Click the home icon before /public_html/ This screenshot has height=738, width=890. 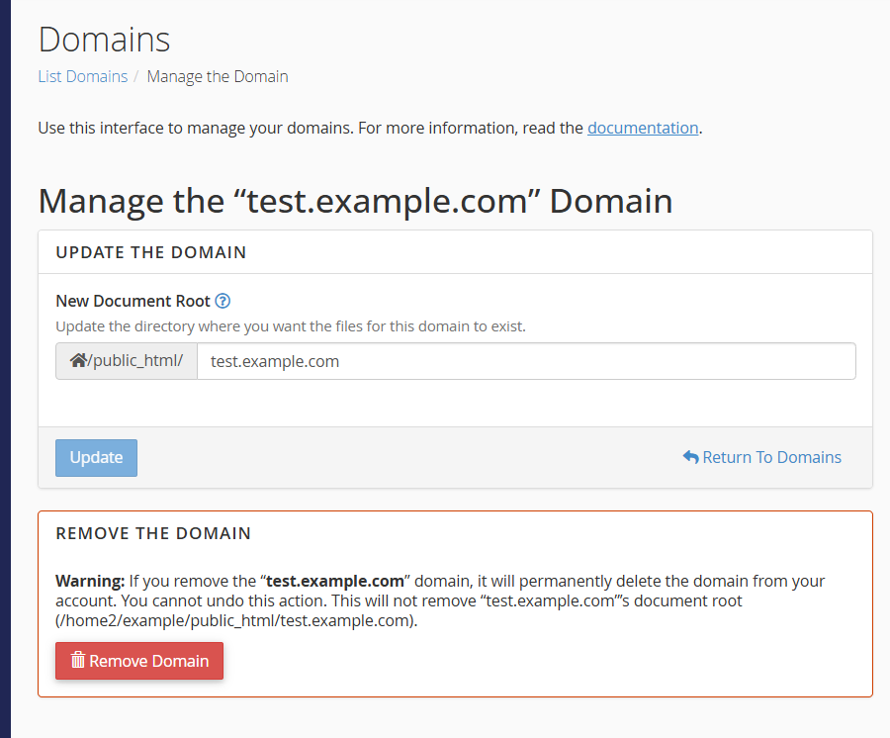tap(78, 361)
